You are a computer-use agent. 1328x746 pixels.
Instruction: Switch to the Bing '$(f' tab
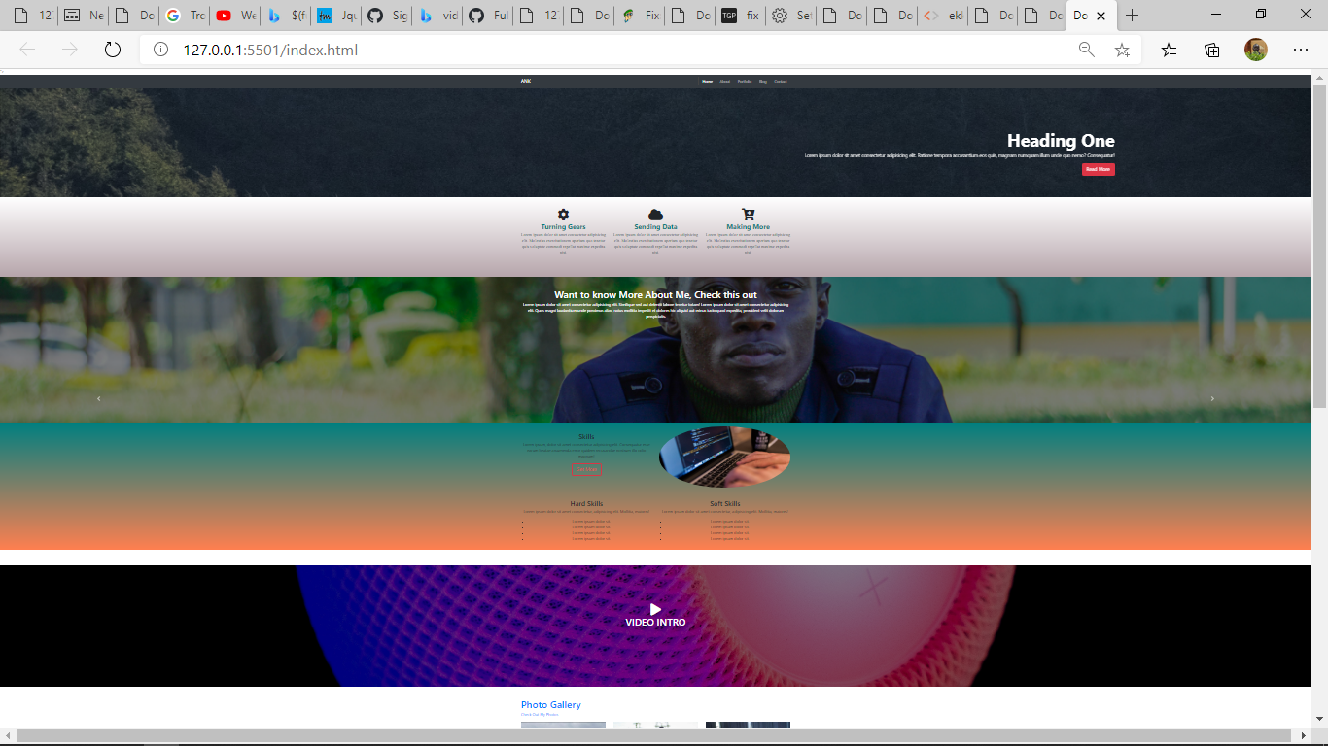pos(286,16)
